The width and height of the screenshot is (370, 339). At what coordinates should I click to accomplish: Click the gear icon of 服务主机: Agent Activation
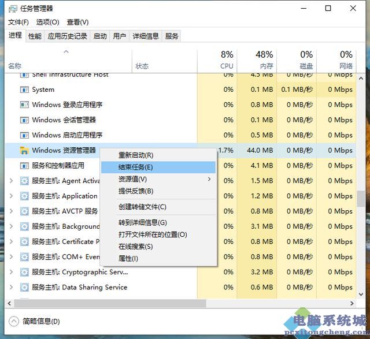pyautogui.click(x=24, y=181)
